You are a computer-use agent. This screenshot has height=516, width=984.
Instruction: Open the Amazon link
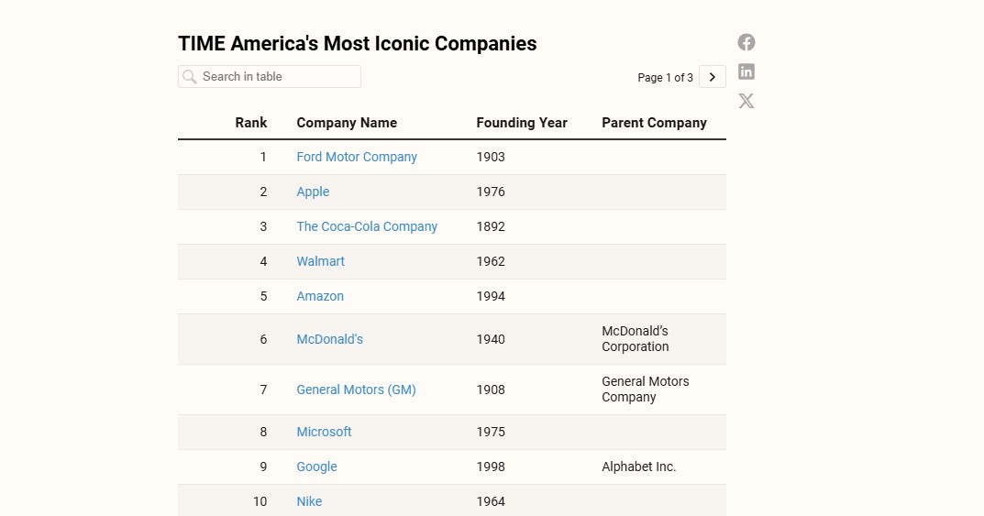point(320,296)
